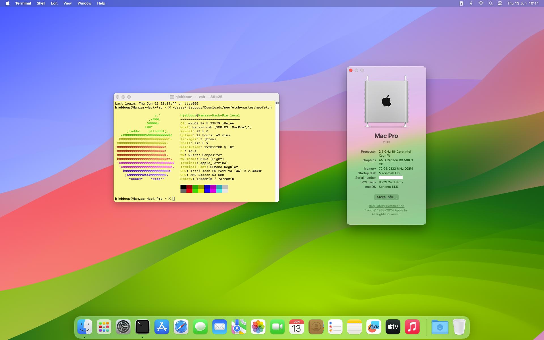Open the Apple menu
Screen dimensions: 544x340
[8, 3]
